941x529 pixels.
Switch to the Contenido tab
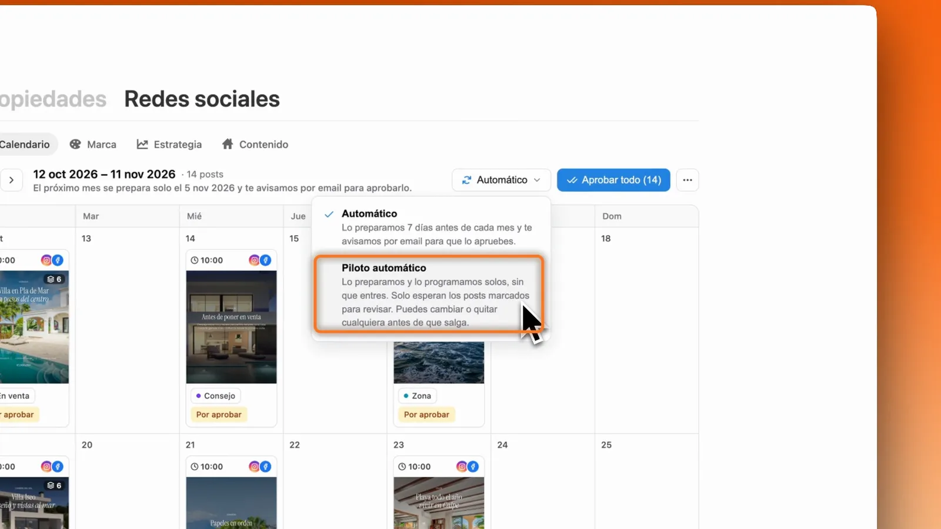(x=255, y=144)
